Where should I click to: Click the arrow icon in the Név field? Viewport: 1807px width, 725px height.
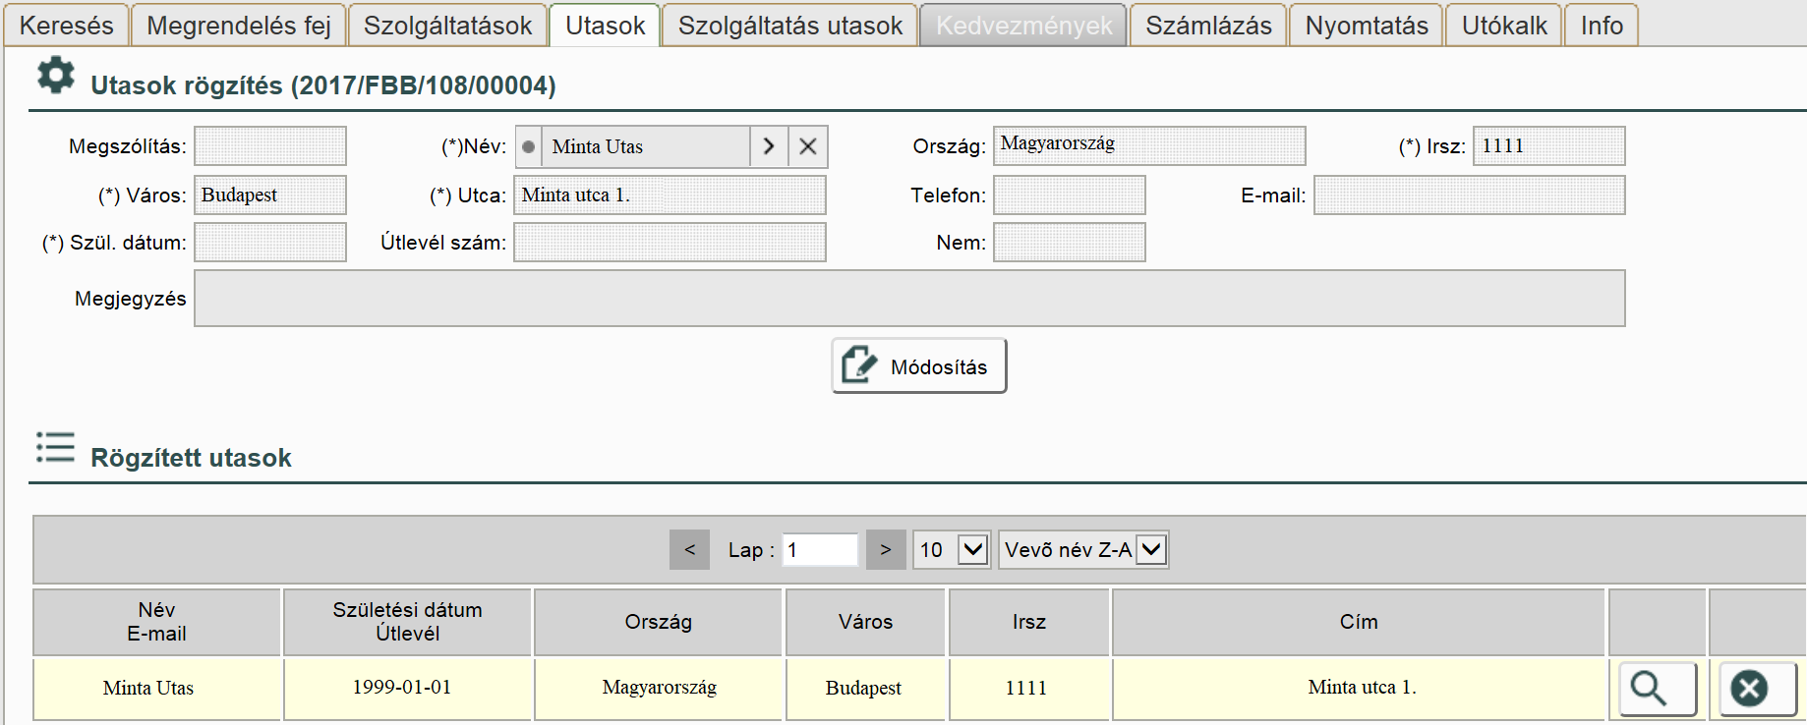pyautogui.click(x=769, y=146)
